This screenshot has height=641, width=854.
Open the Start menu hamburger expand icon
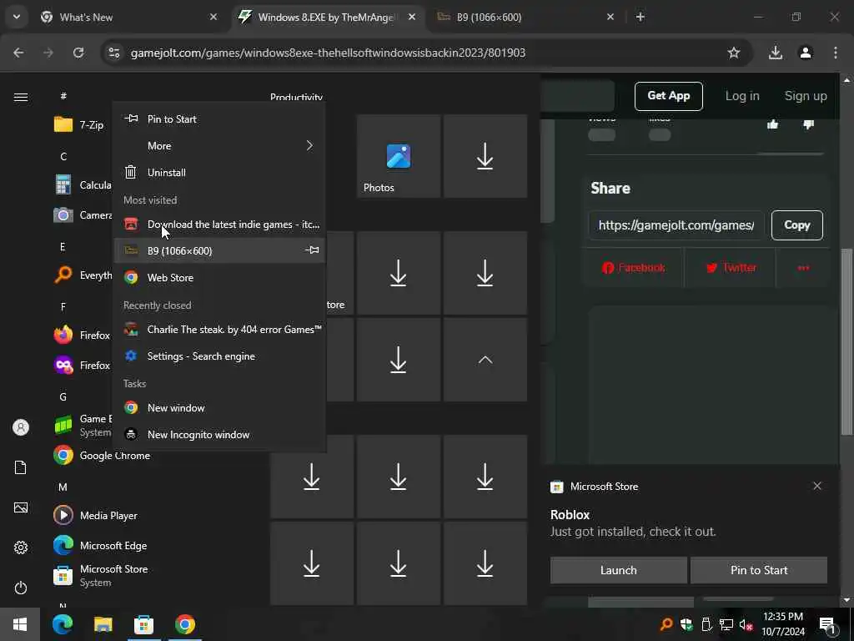[x=21, y=97]
